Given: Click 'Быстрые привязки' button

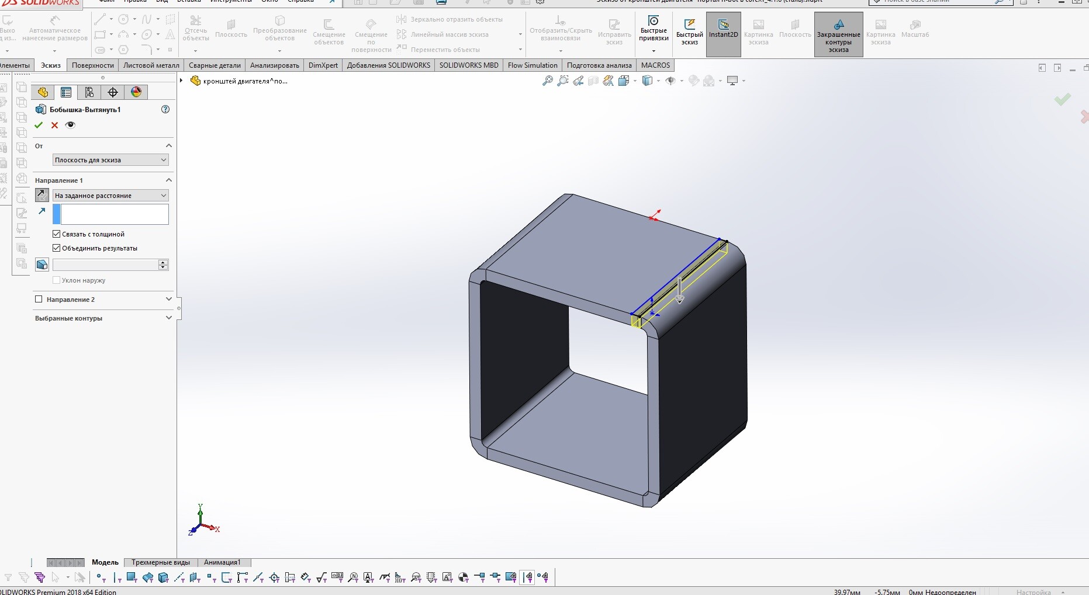Looking at the screenshot, I should 654,34.
